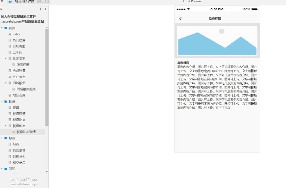Click the mountain placeholder image
The image size is (286, 188).
point(217,40)
